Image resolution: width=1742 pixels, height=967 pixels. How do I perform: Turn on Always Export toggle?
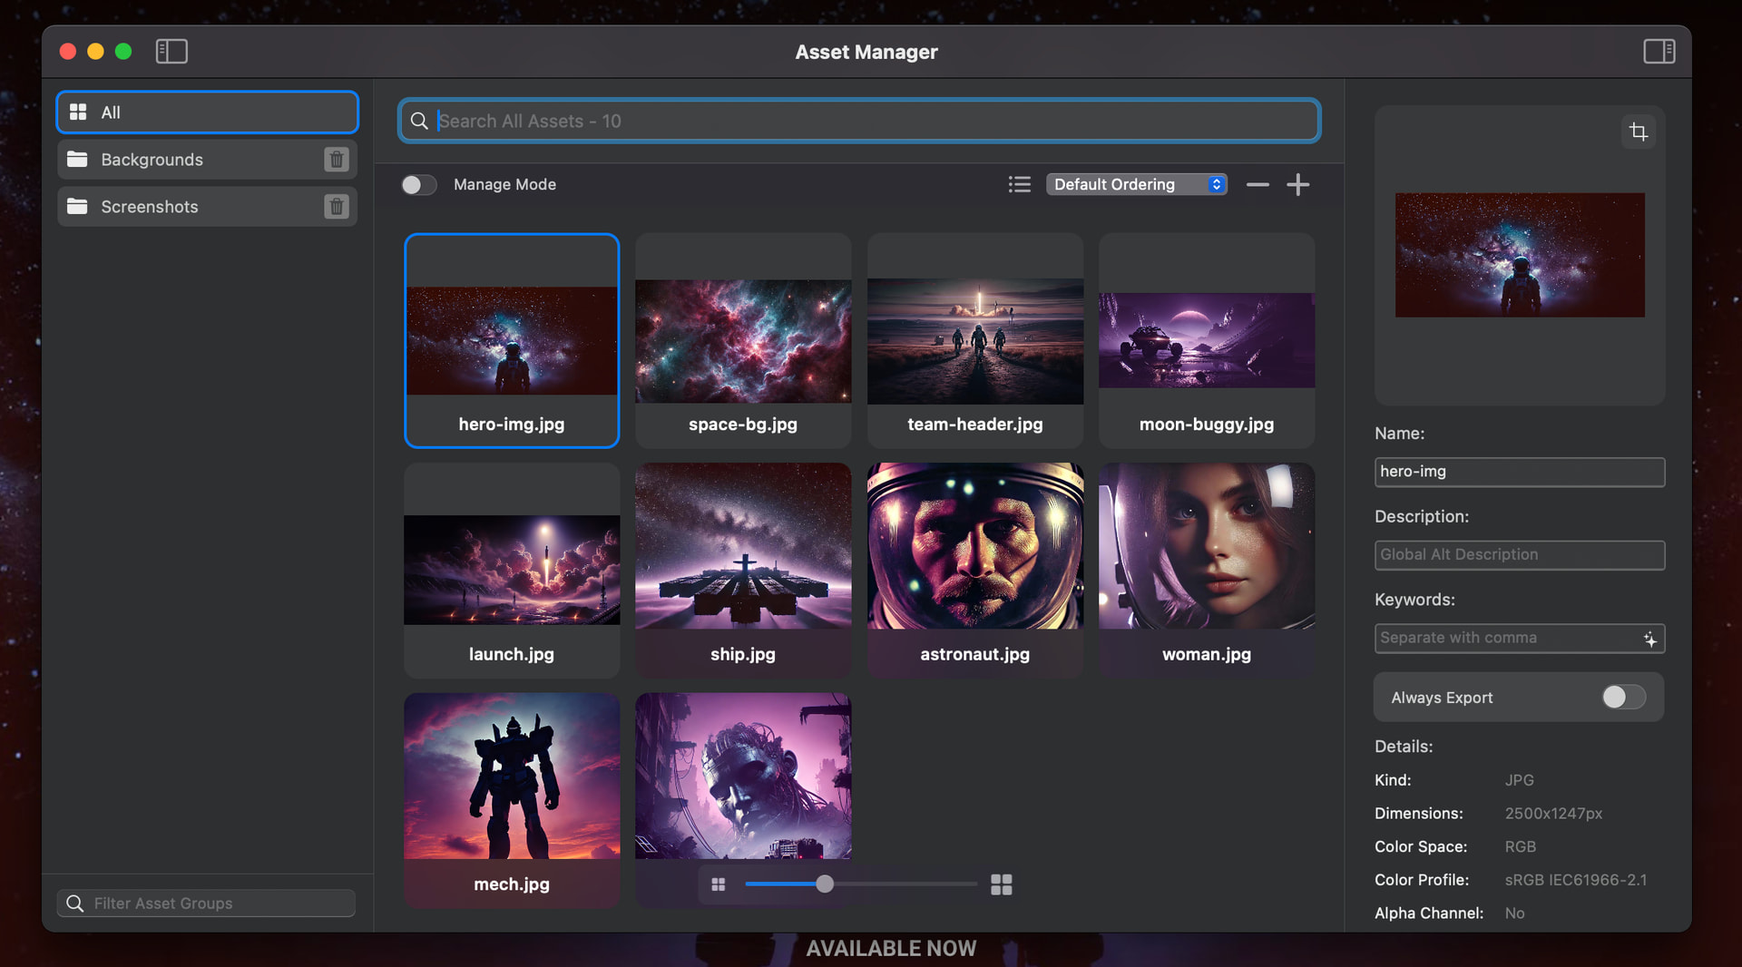1622,697
